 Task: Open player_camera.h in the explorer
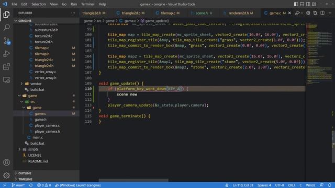(47, 132)
